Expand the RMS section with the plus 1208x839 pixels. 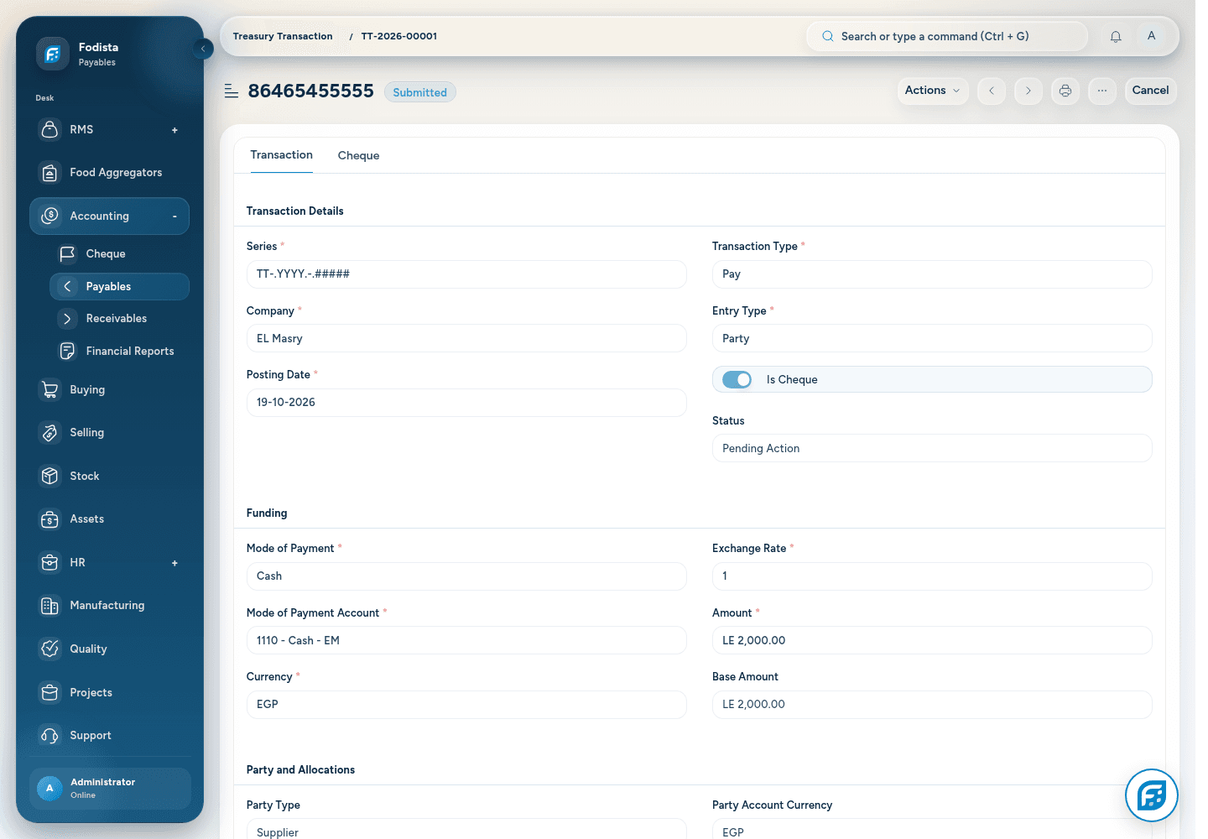pos(174,130)
